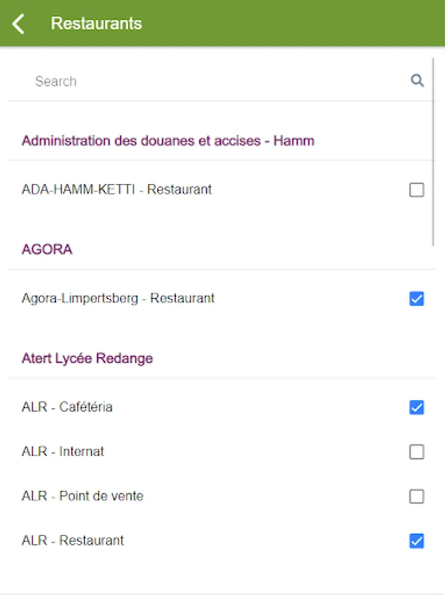Image resolution: width=445 pixels, height=595 pixels.
Task: Select the Administration des douanes et accises header
Action: [x=168, y=140]
